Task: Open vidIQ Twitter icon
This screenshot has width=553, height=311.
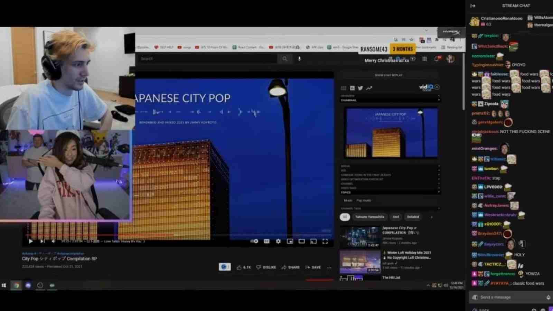Action: click(360, 88)
